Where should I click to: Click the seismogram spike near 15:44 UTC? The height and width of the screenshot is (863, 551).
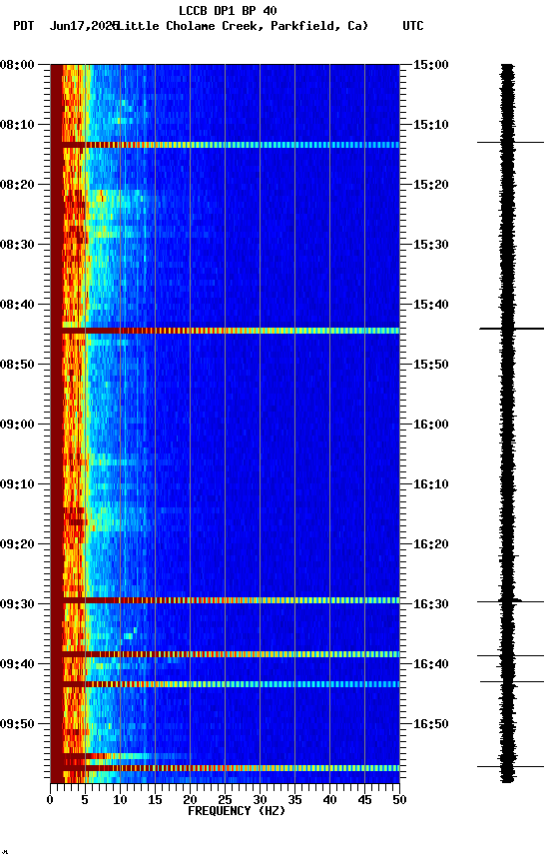coord(511,329)
